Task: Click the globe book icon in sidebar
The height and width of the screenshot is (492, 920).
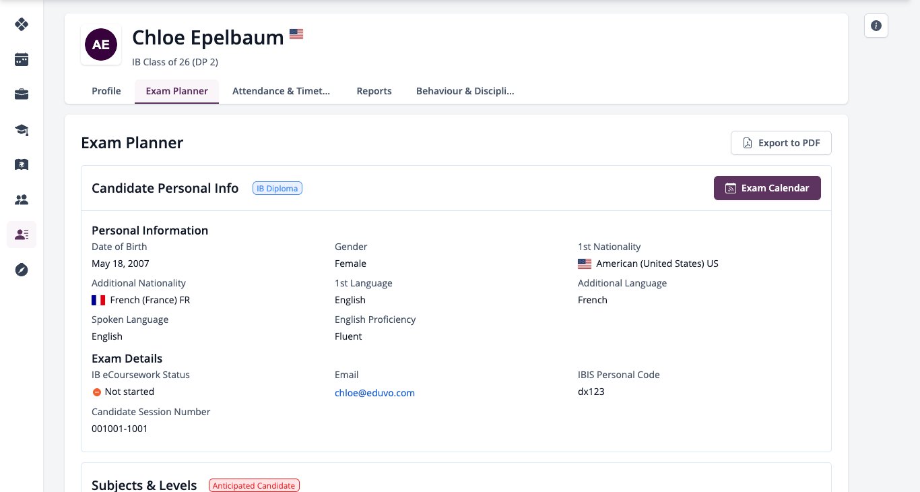Action: (22, 164)
